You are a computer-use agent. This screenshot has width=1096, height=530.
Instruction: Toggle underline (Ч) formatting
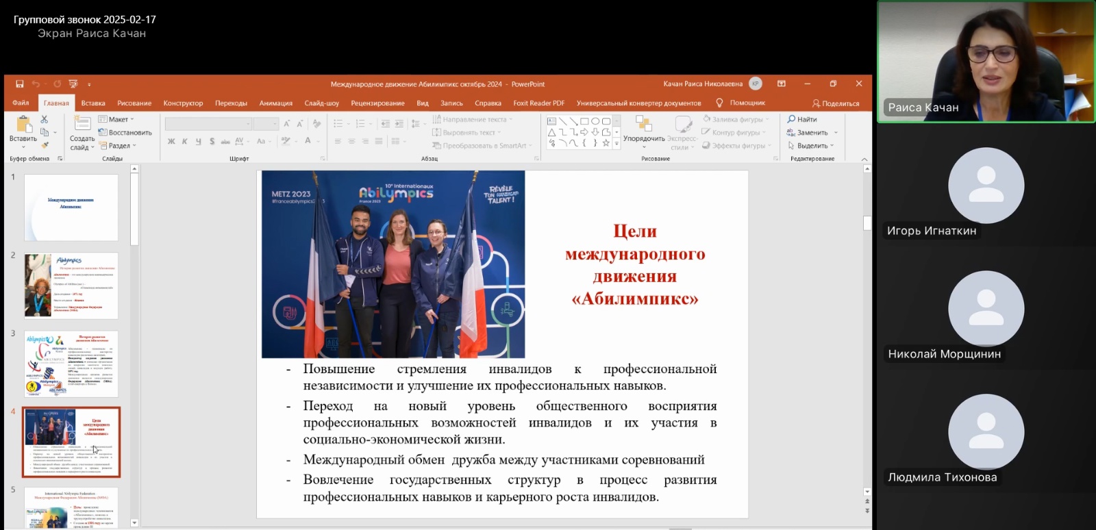[199, 141]
